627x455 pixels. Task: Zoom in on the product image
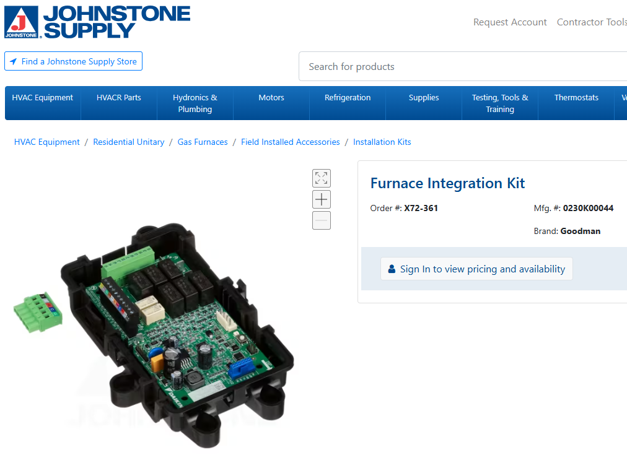pyautogui.click(x=321, y=199)
